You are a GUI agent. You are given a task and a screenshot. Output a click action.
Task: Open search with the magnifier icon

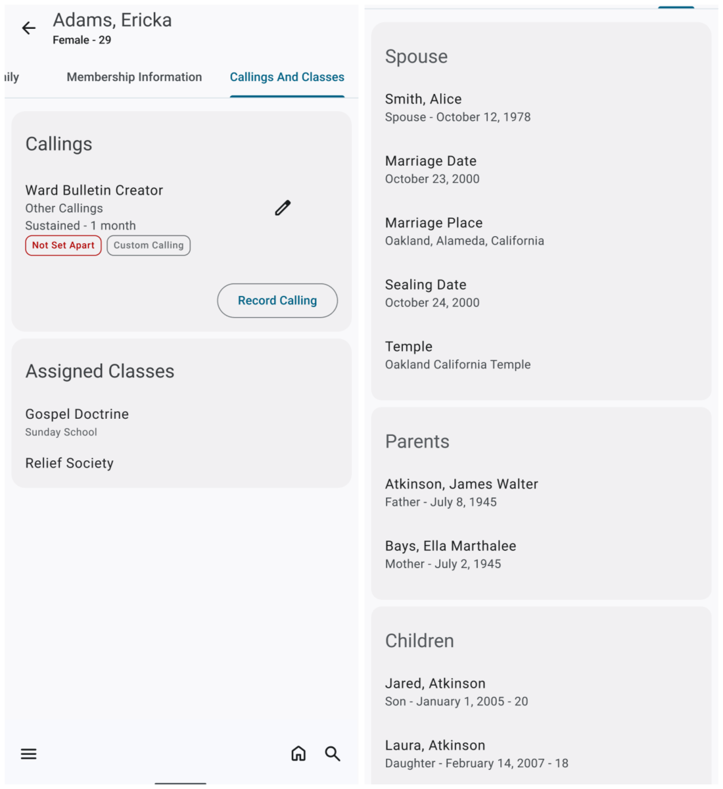(x=333, y=753)
